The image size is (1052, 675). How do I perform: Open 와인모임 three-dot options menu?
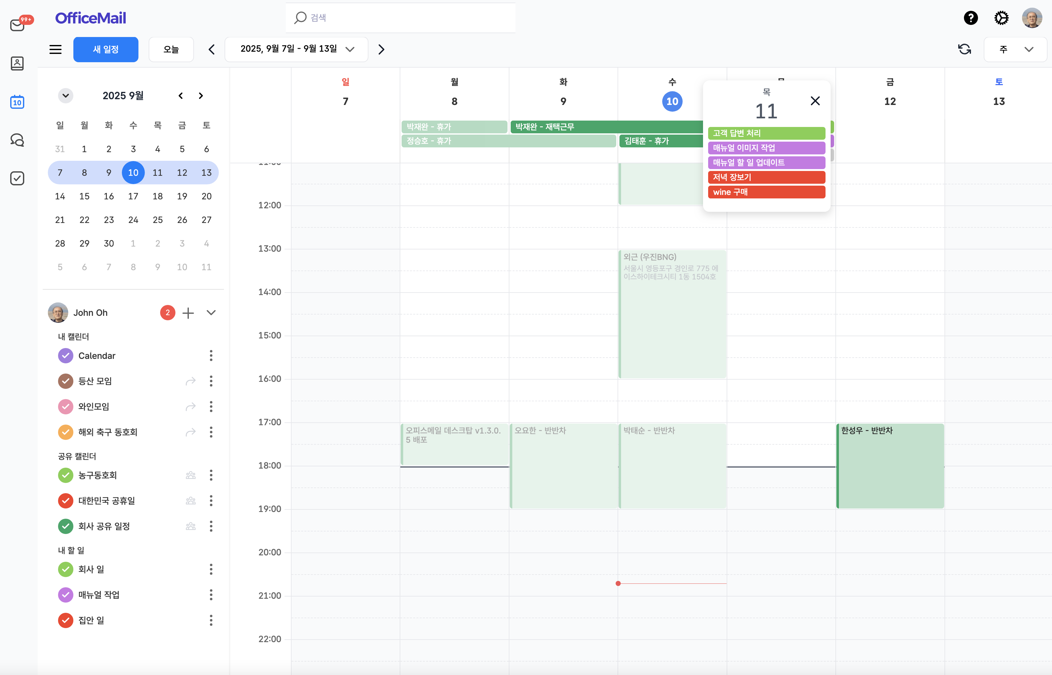211,407
